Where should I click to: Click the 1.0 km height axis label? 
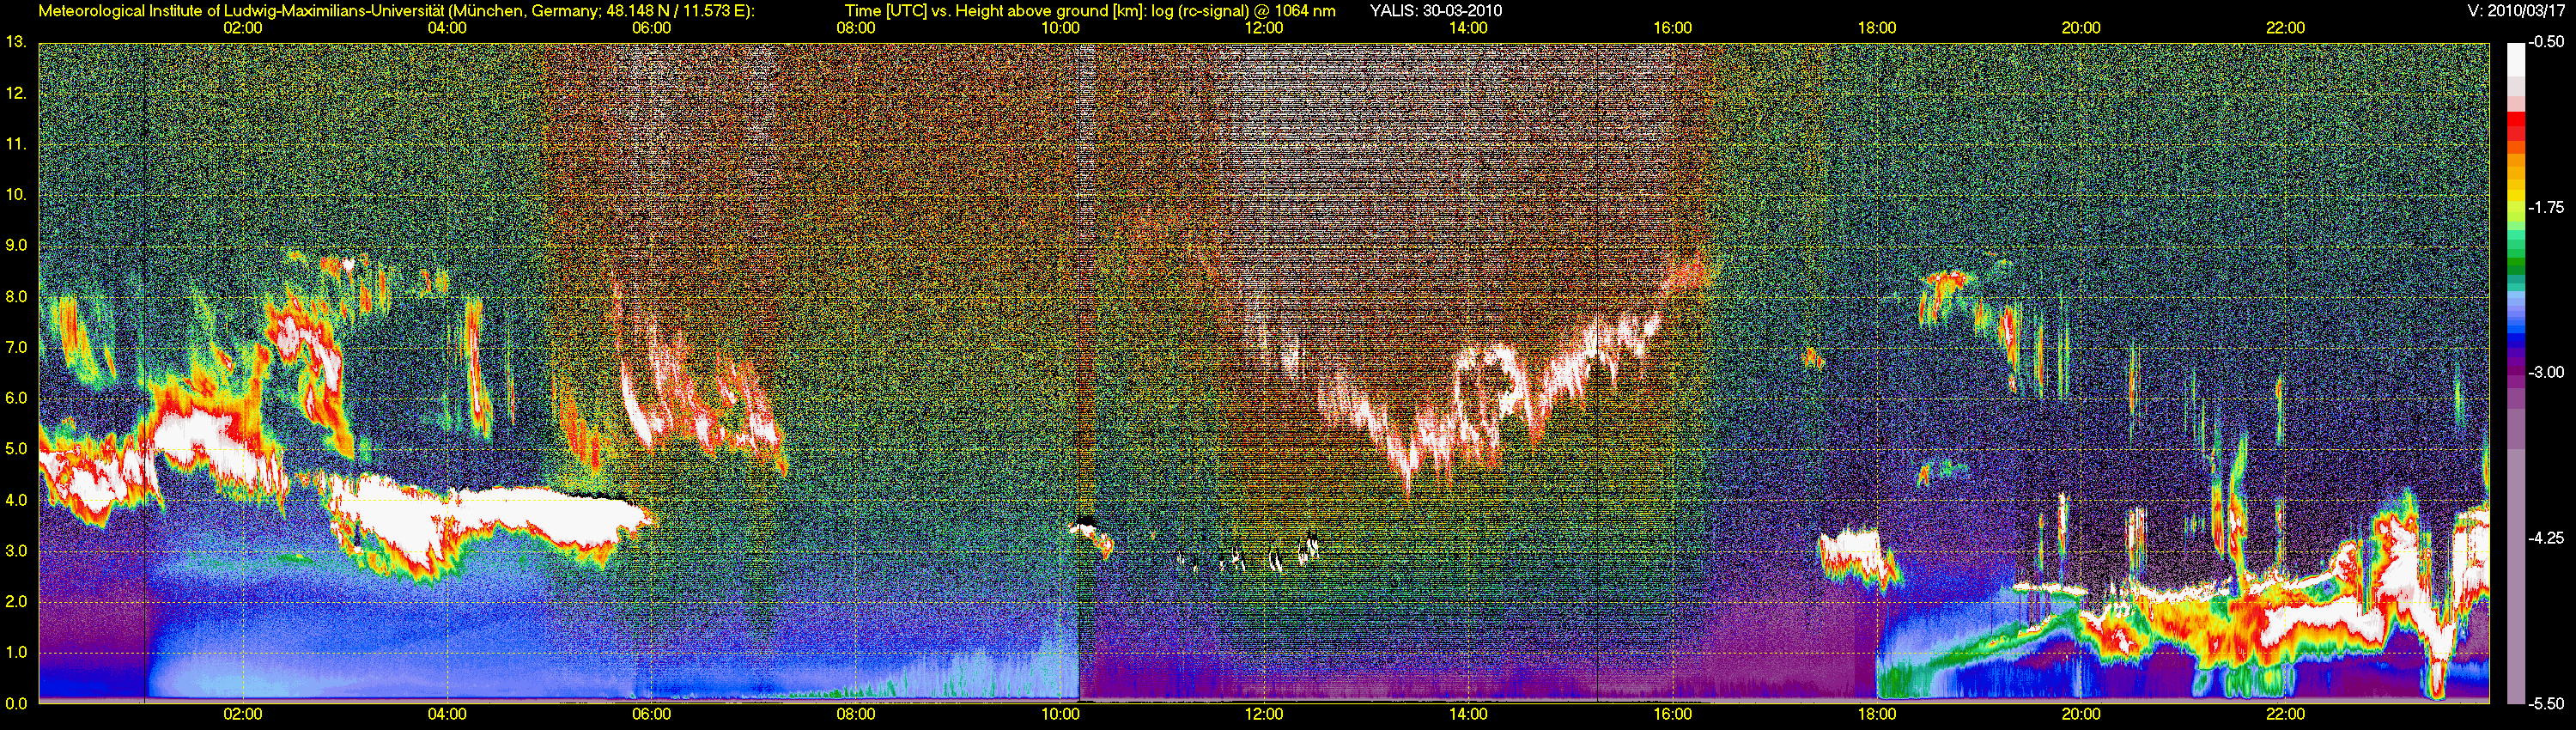coord(16,653)
